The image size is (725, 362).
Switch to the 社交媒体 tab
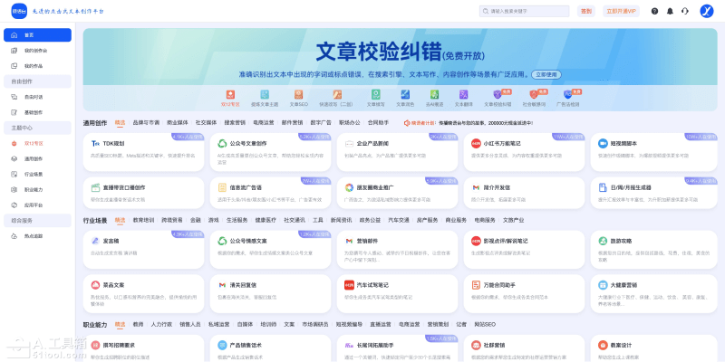click(206, 122)
